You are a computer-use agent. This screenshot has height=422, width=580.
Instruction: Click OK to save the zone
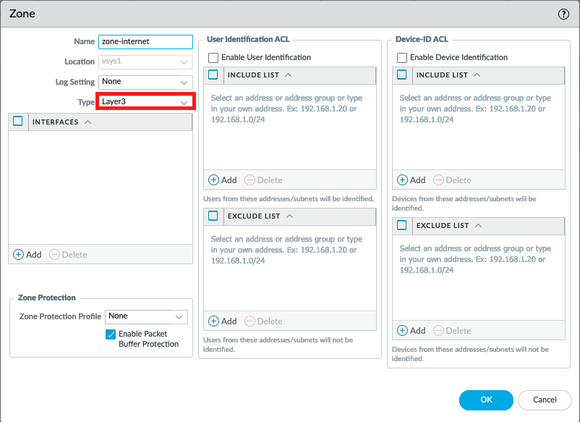point(485,400)
